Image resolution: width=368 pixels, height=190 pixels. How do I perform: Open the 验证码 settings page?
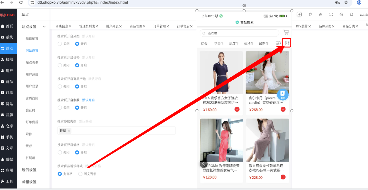point(31,110)
